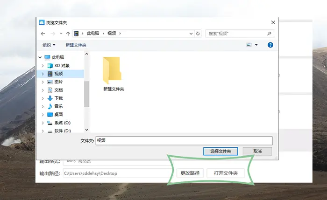
Task: Select 视频 in the navigation tree
Action: click(58, 74)
